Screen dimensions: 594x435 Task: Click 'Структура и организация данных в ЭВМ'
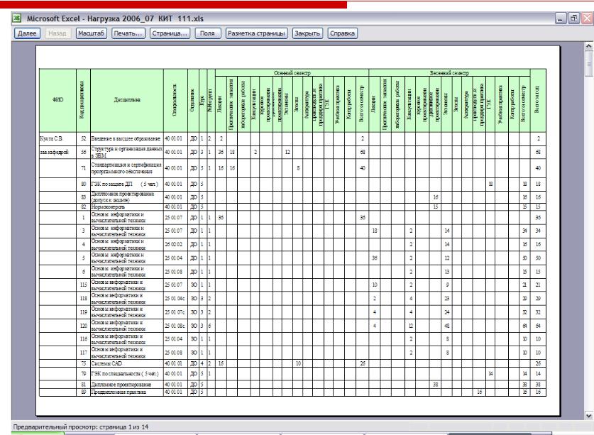[x=127, y=153]
